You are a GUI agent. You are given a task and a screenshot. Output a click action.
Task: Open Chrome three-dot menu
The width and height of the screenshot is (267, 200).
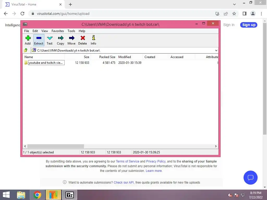[261, 14]
